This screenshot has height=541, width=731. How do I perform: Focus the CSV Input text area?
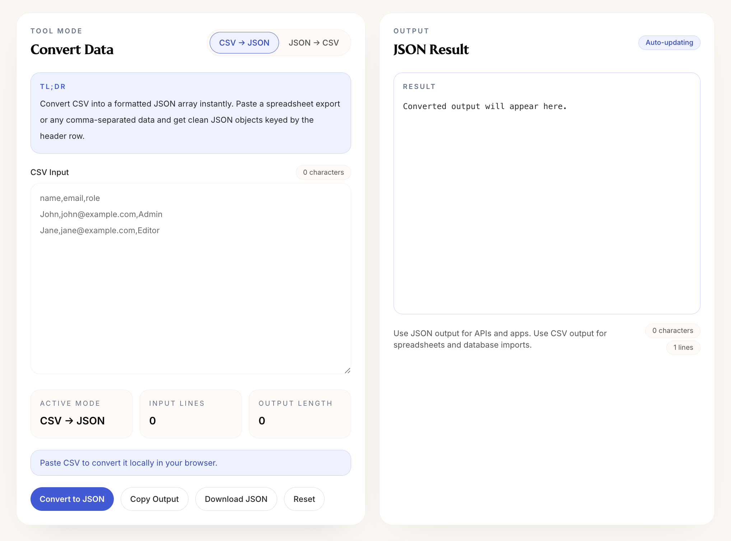pyautogui.click(x=191, y=278)
